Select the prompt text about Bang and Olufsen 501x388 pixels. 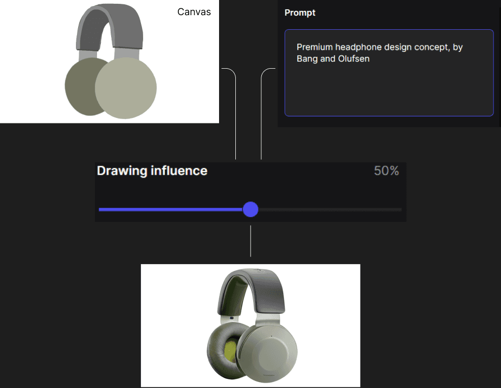(x=380, y=52)
